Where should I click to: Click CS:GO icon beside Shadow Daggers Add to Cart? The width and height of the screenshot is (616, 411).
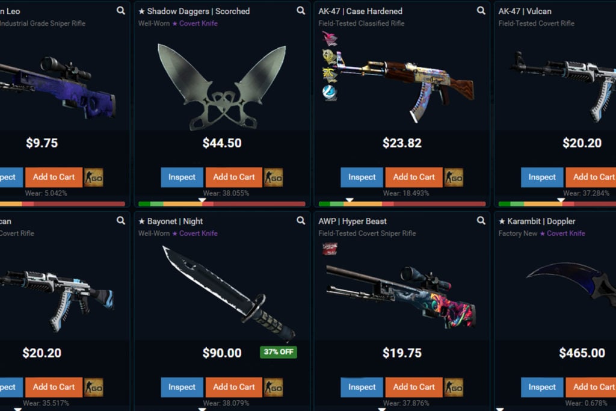[x=274, y=177]
